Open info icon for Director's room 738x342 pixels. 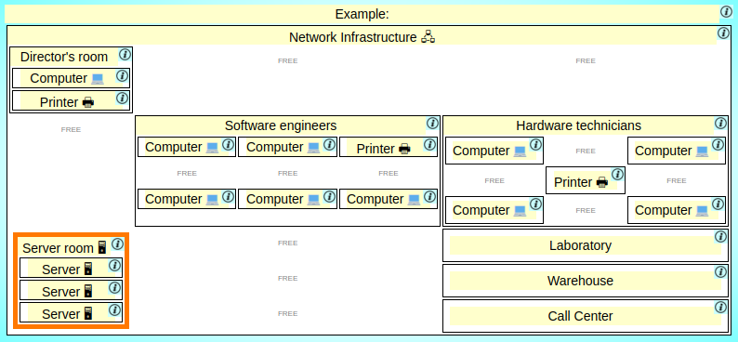(125, 55)
